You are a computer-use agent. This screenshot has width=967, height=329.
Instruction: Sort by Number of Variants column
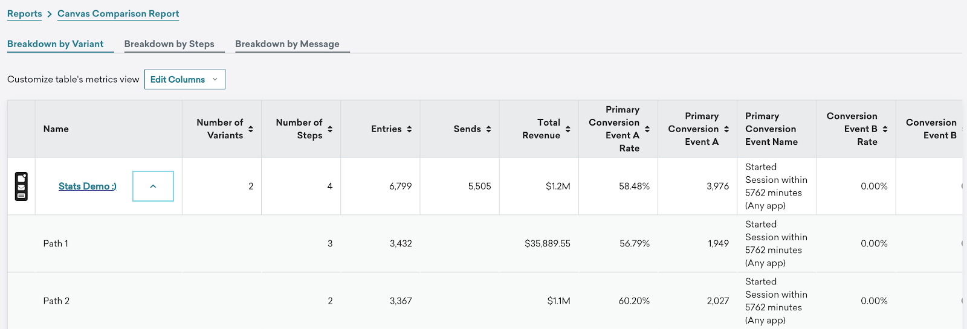[251, 129]
